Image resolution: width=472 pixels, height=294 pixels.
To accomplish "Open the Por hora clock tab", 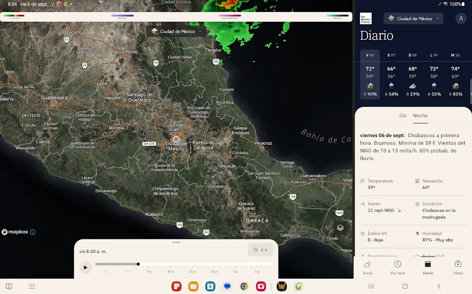I will [x=398, y=268].
